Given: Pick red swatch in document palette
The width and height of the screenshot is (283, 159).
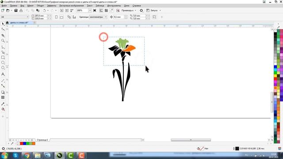Looking at the screenshot, I should tap(22, 144).
